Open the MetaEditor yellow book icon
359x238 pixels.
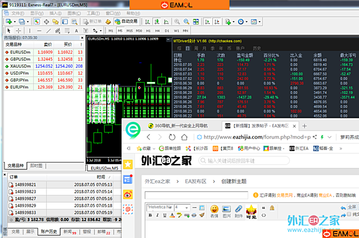click(108, 22)
